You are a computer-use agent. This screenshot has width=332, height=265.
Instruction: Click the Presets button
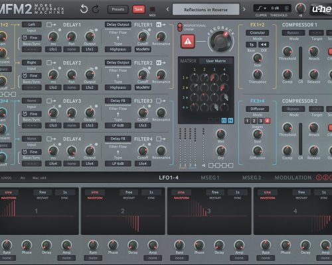pos(118,9)
